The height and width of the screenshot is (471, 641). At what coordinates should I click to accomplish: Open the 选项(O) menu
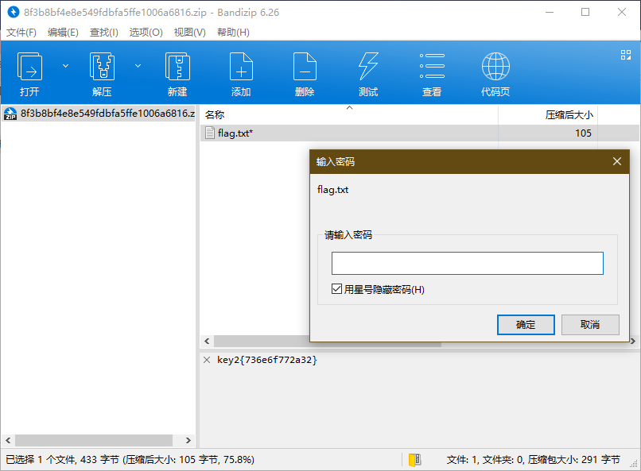click(146, 33)
